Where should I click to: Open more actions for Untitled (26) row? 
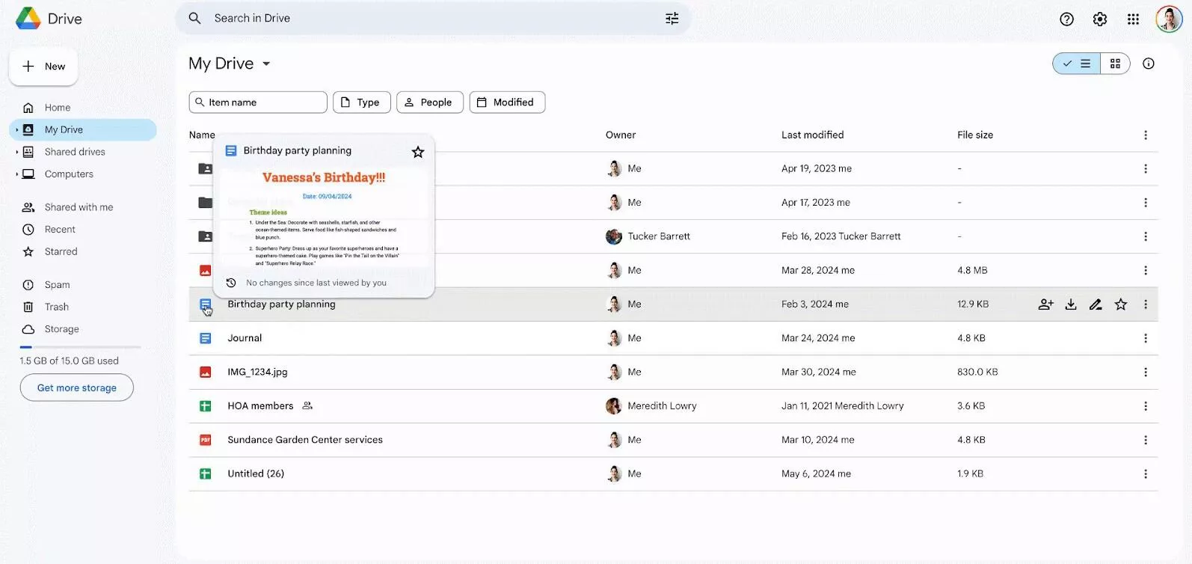(1145, 473)
